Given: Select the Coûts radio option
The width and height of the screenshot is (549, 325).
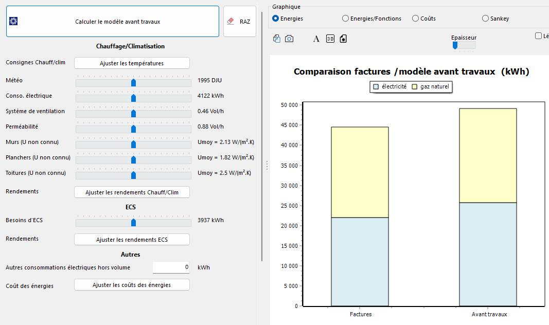Looking at the screenshot, I should coord(416,19).
